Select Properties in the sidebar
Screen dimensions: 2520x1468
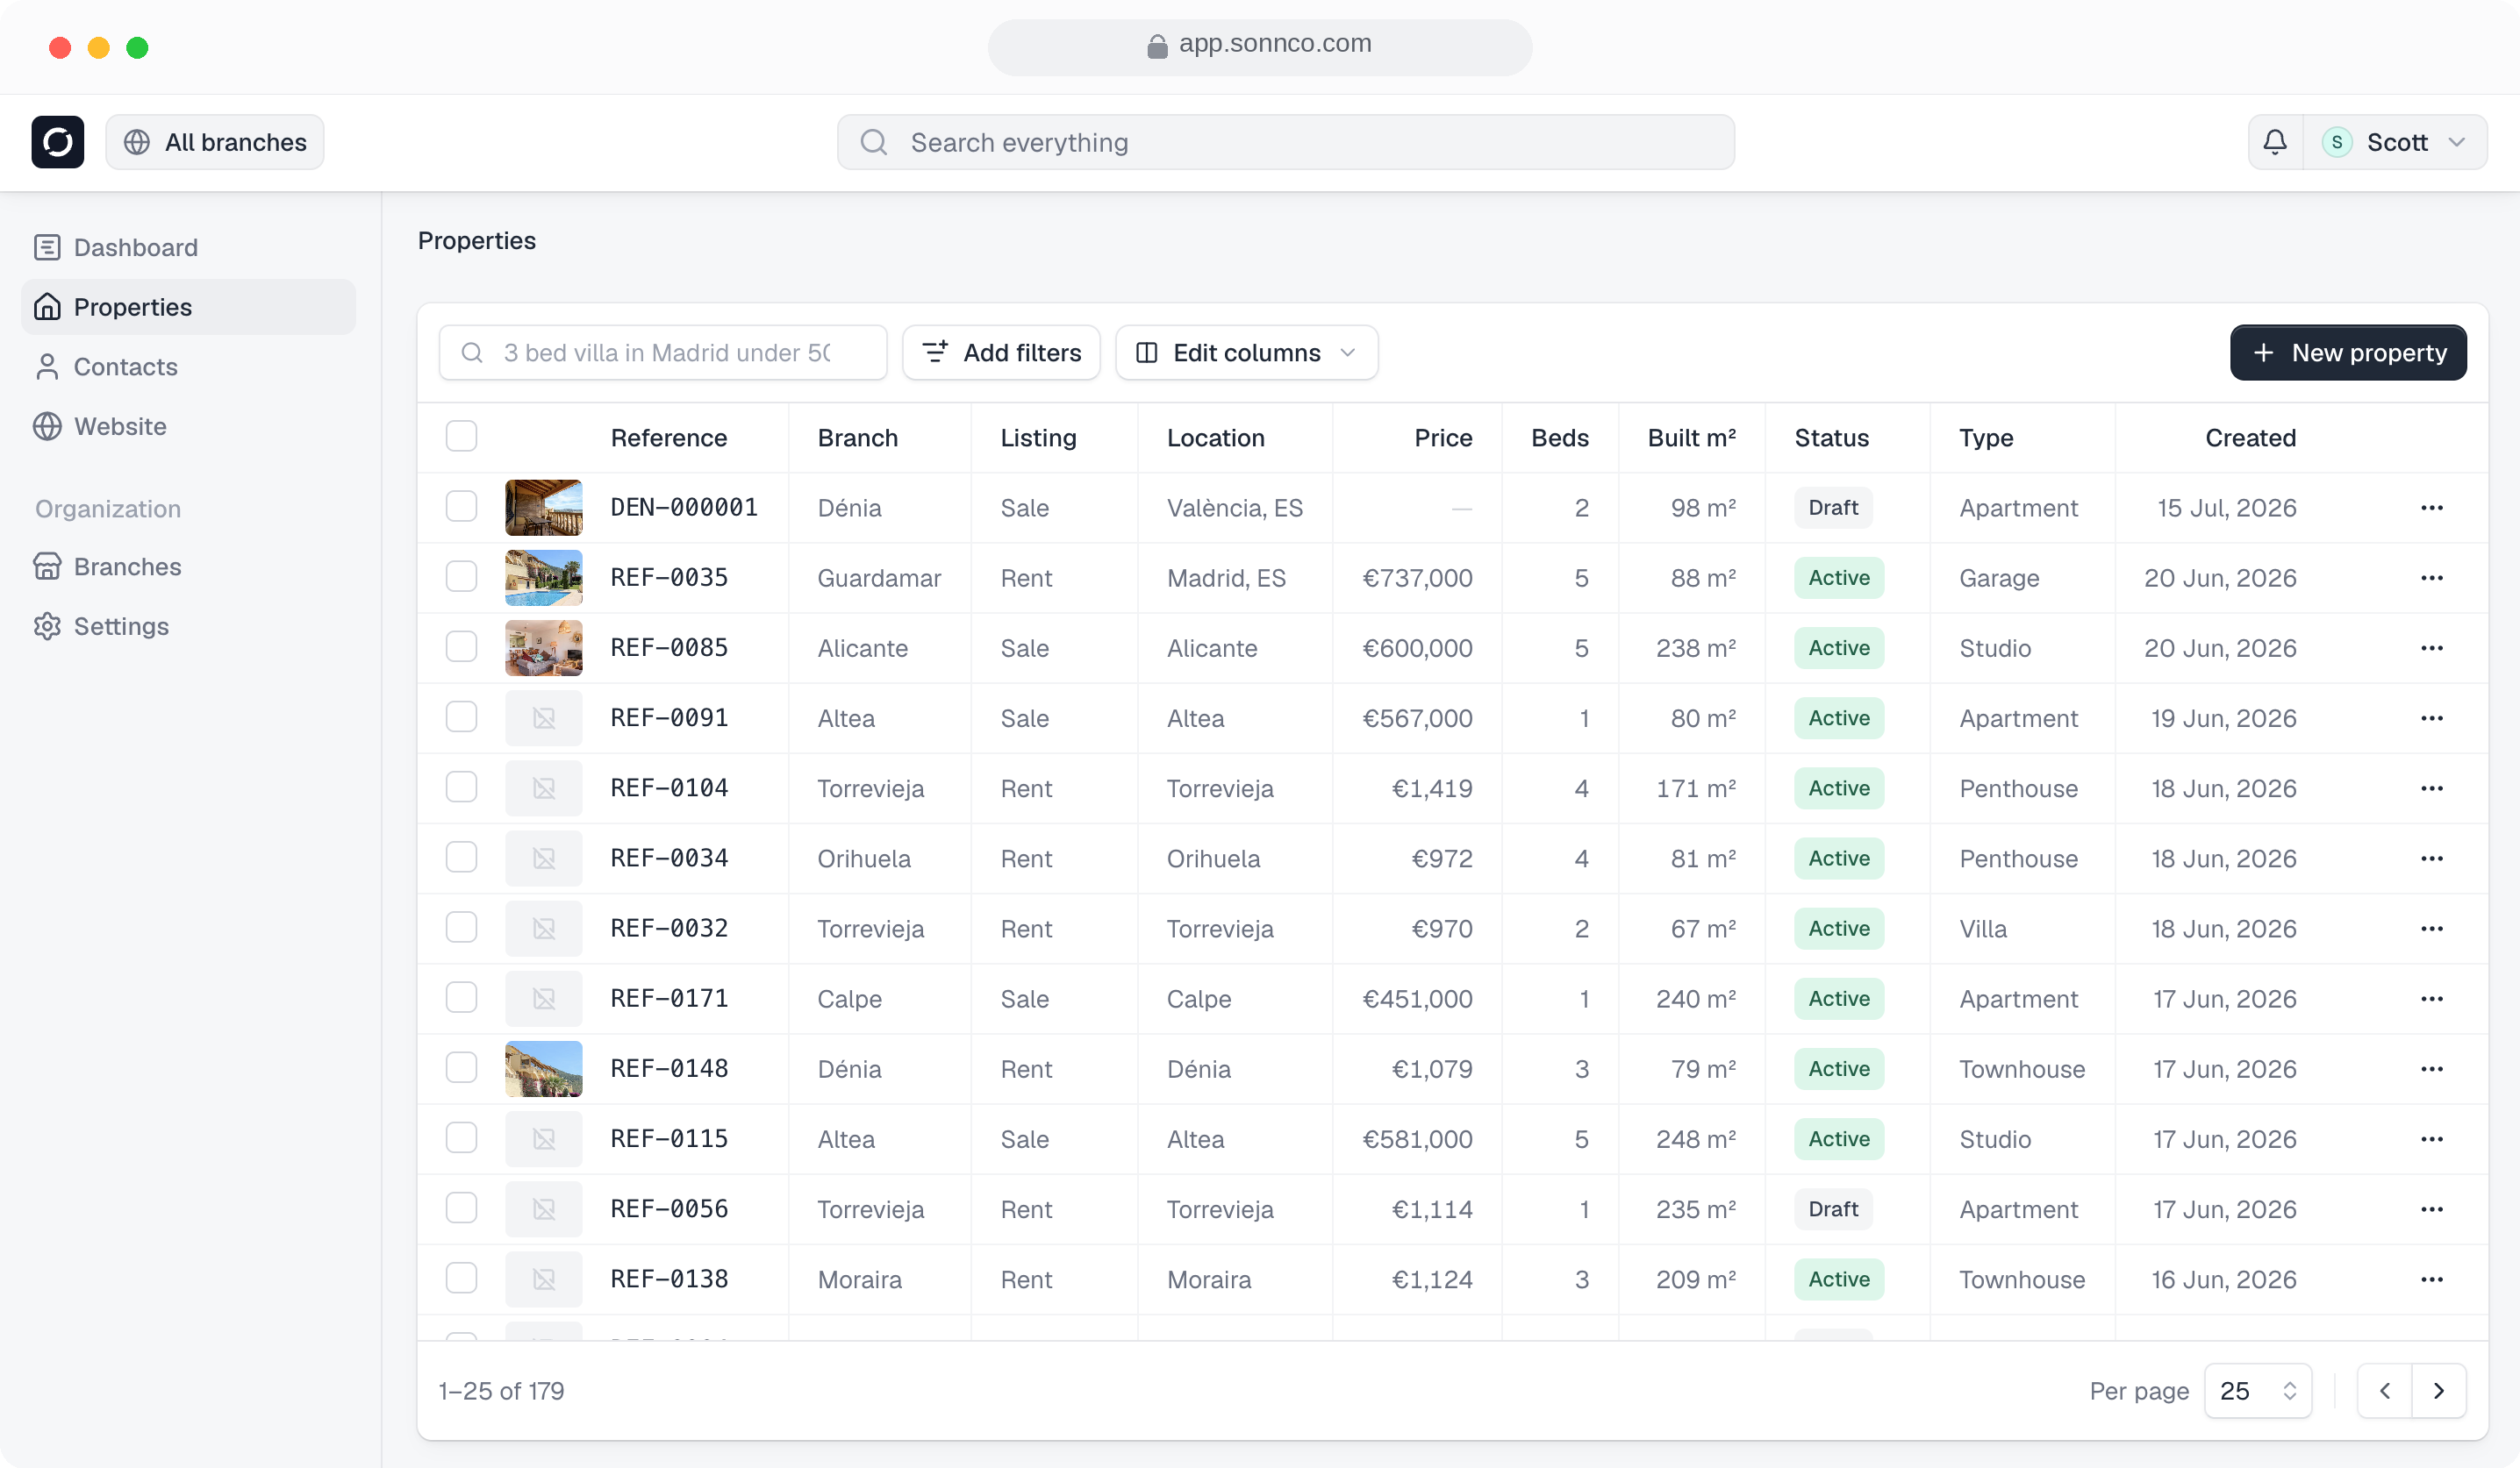(189, 307)
